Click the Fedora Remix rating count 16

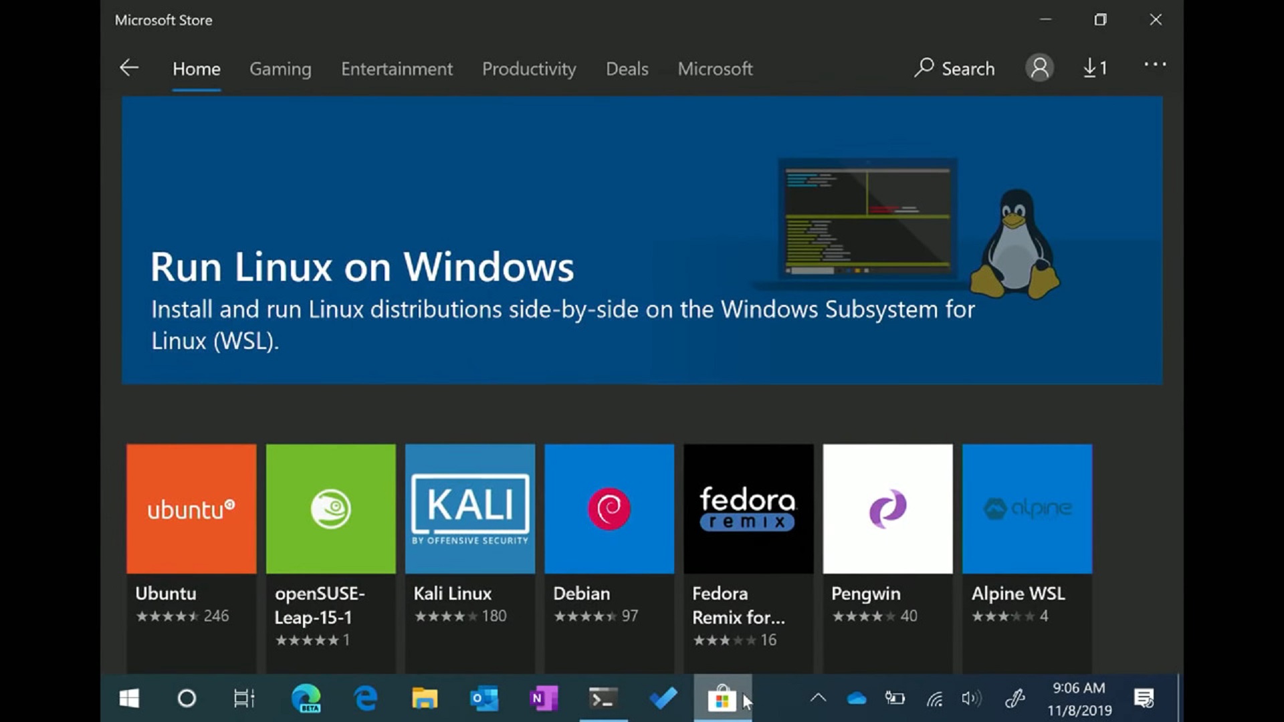[768, 640]
